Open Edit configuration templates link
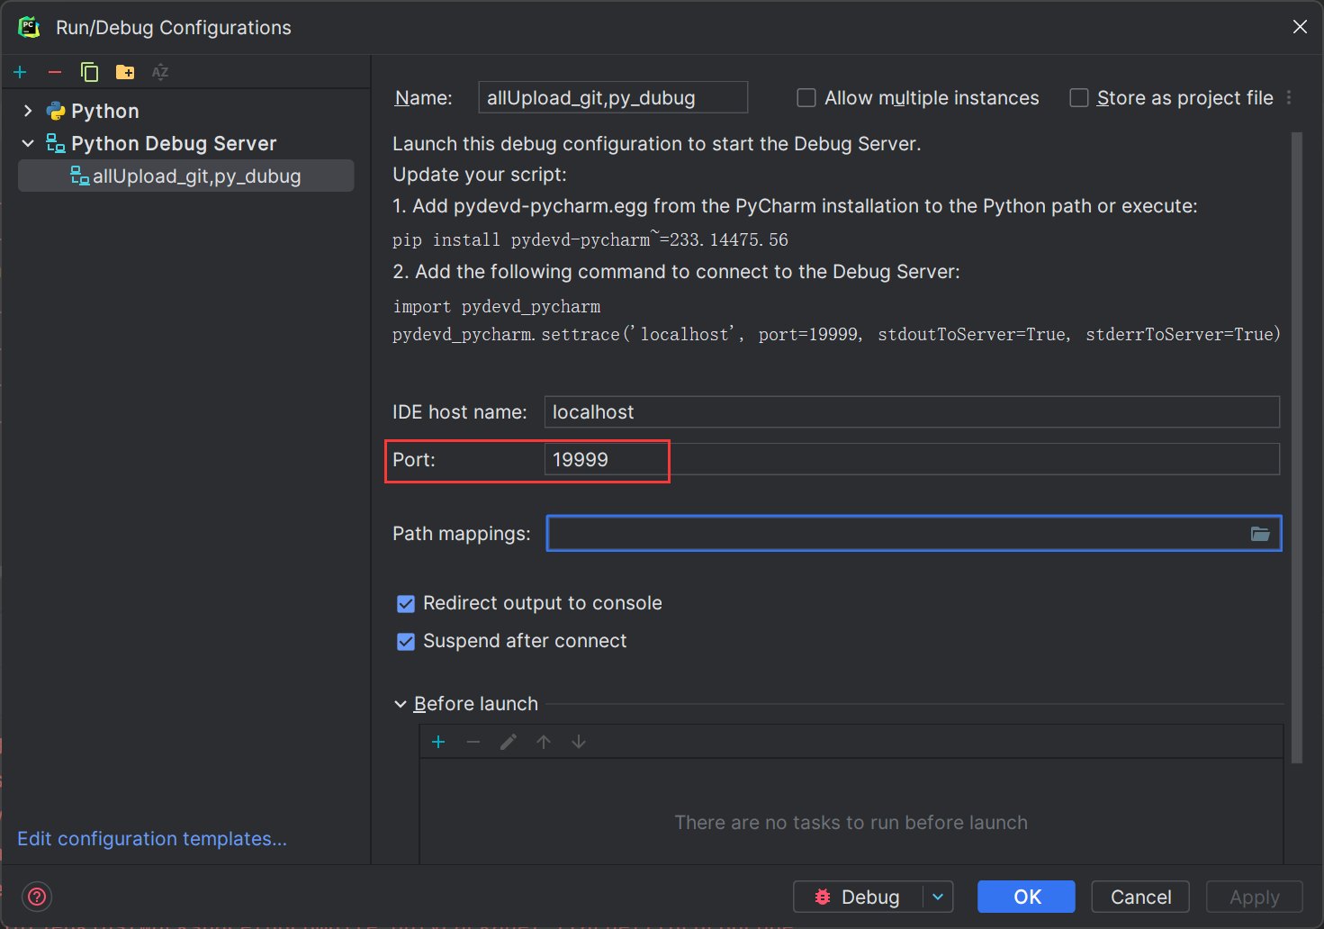 click(152, 838)
